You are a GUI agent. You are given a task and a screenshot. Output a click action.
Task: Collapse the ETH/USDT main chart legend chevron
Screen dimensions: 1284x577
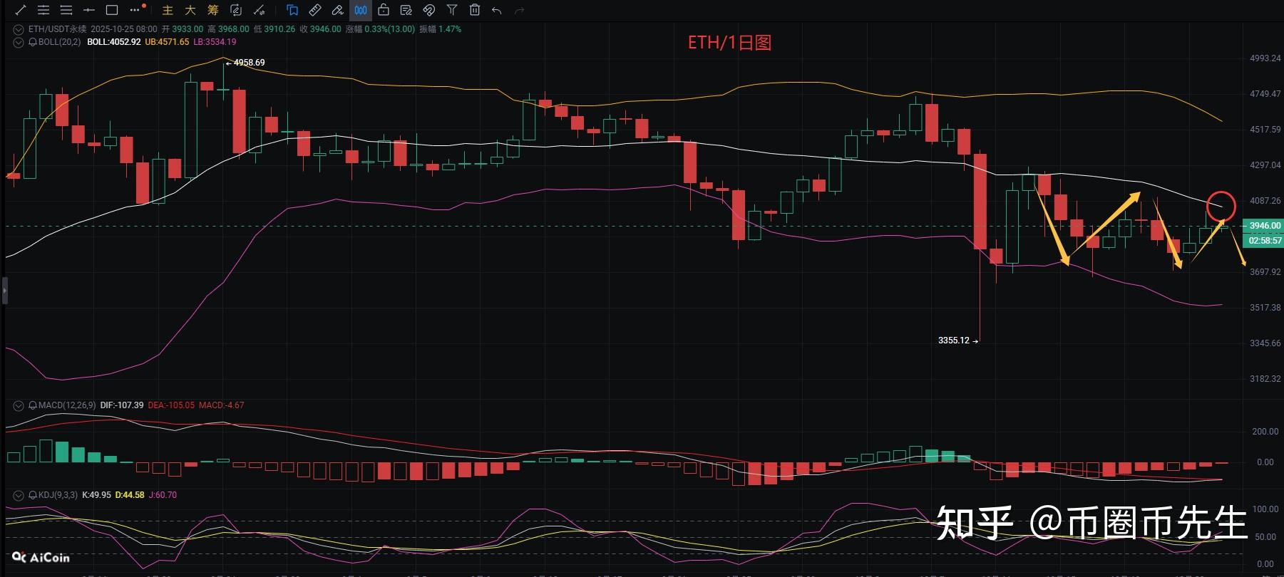point(19,29)
